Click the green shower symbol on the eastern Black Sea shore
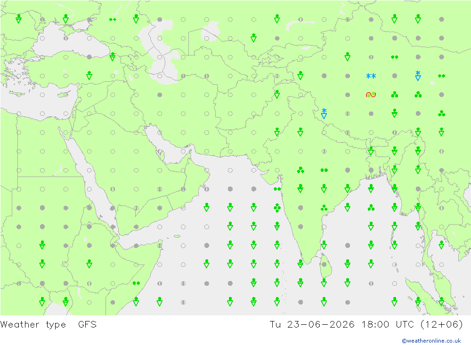The image size is (471, 345). pyautogui.click(x=113, y=56)
